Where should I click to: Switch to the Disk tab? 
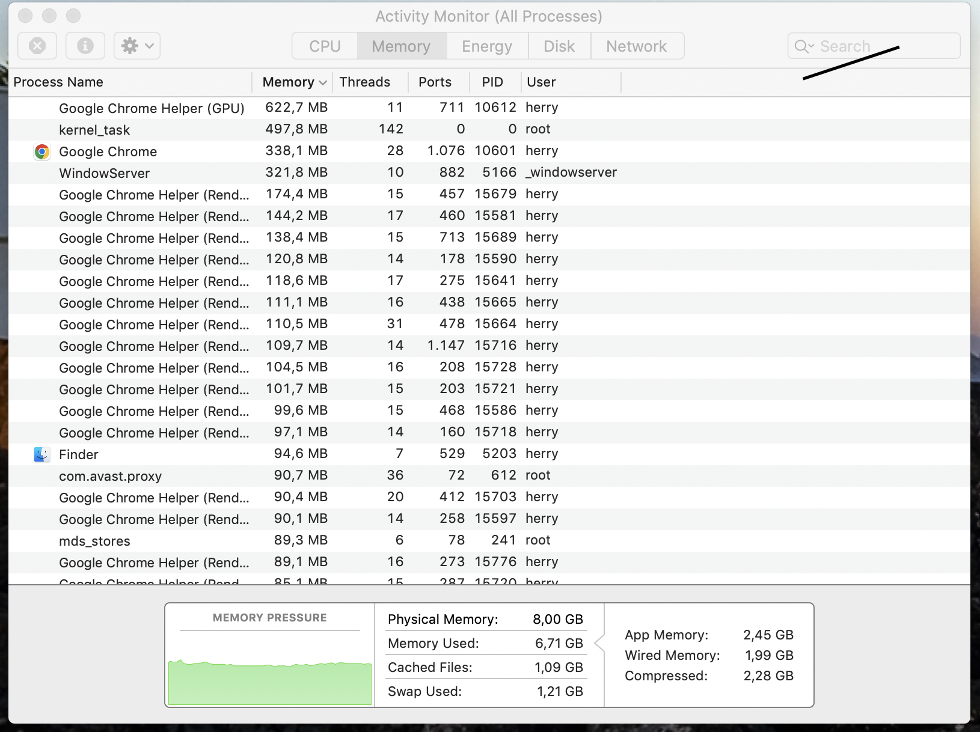(559, 46)
